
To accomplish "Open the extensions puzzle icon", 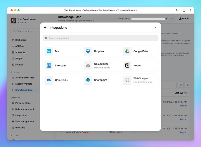I will [184, 10].
